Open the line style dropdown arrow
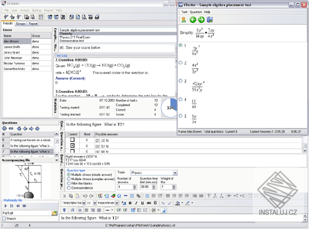The height and width of the screenshot is (229, 309). [112, 210]
